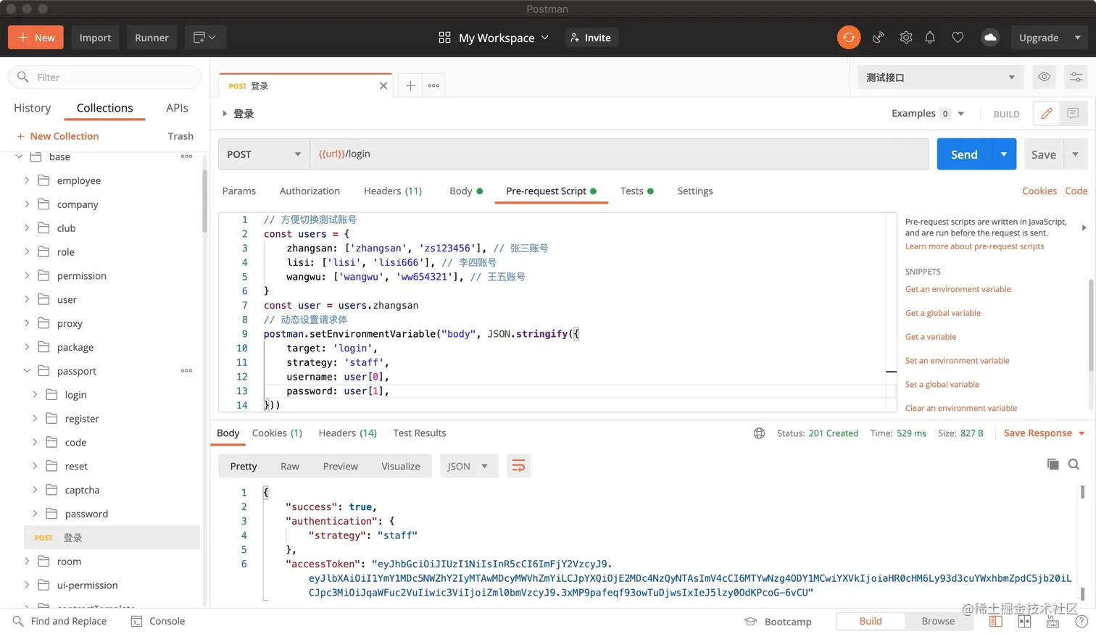Add a new request tab with plus
Viewport: 1096px width, 634px height.
click(x=410, y=85)
